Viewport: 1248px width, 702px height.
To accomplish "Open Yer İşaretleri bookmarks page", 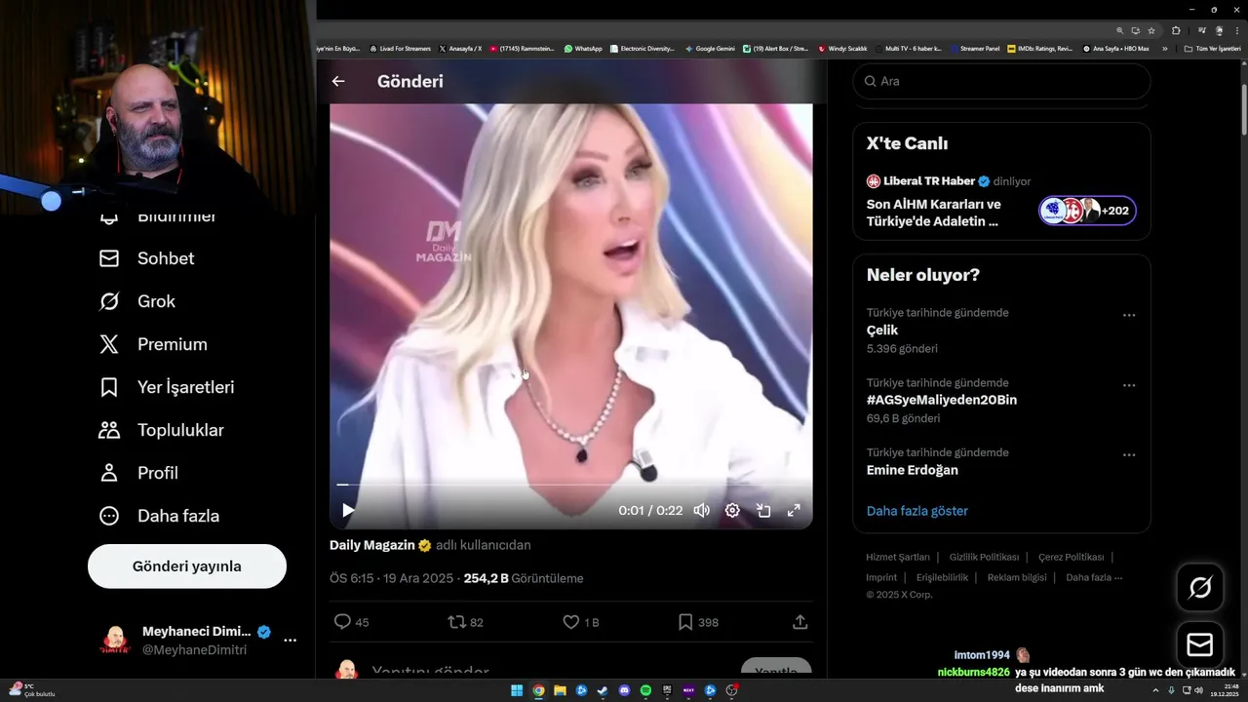I will pos(167,387).
